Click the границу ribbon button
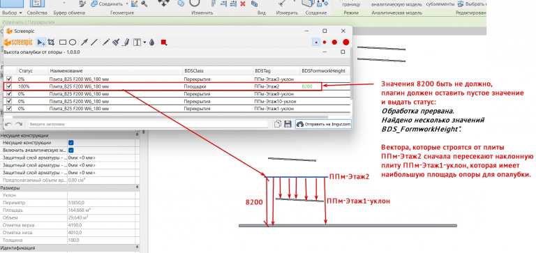The width and height of the screenshot is (536, 253). pos(351,4)
